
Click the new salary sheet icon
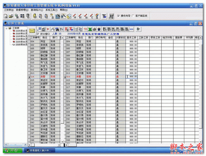5,16
